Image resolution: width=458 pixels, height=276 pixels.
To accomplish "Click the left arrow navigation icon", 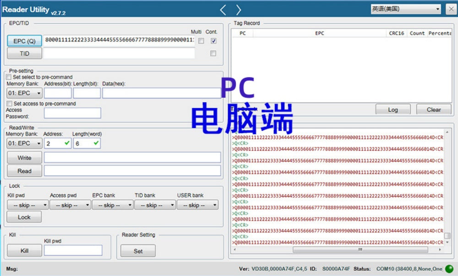I will point(223,10).
